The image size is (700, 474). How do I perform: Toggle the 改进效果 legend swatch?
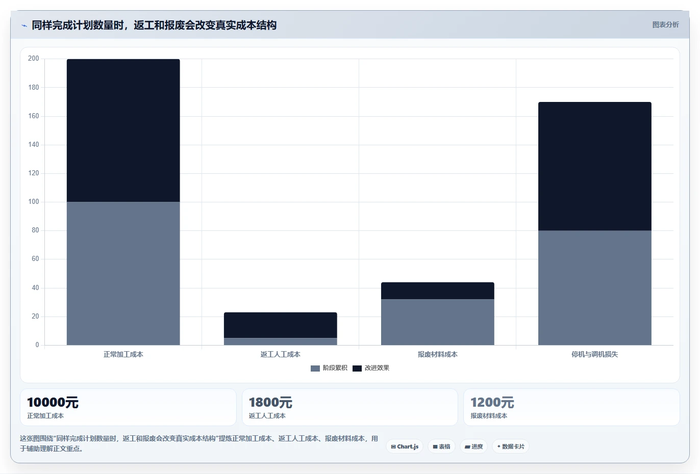coord(357,368)
